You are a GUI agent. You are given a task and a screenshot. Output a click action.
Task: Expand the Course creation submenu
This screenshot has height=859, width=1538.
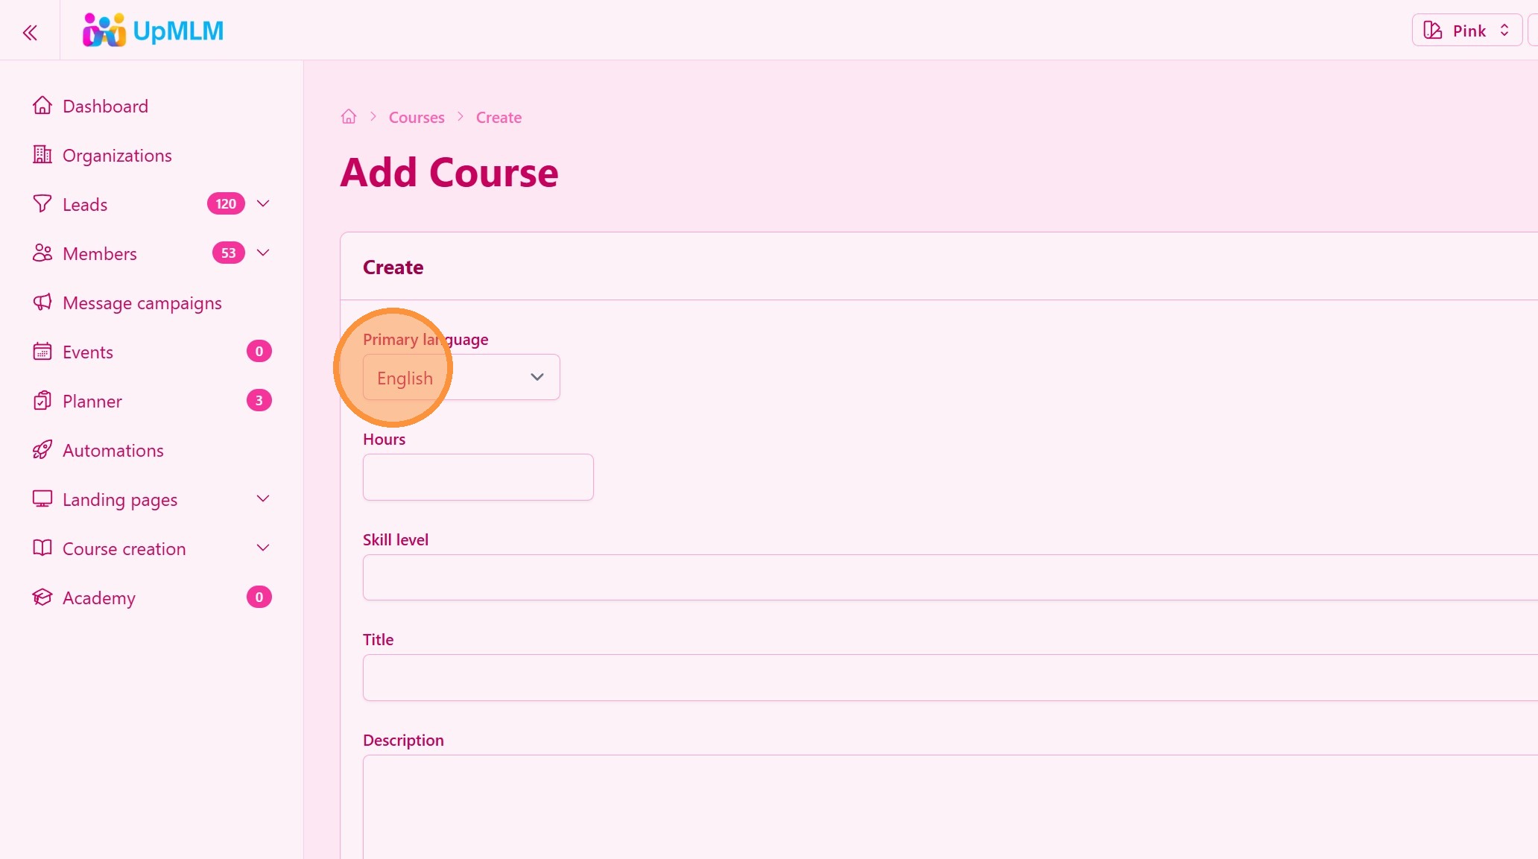263,548
